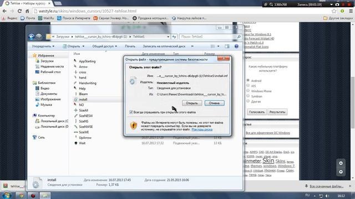Image resolution: width=355 pixels, height=199 pixels.
Task: Open Общий доступ dropdown
Action: point(105,46)
